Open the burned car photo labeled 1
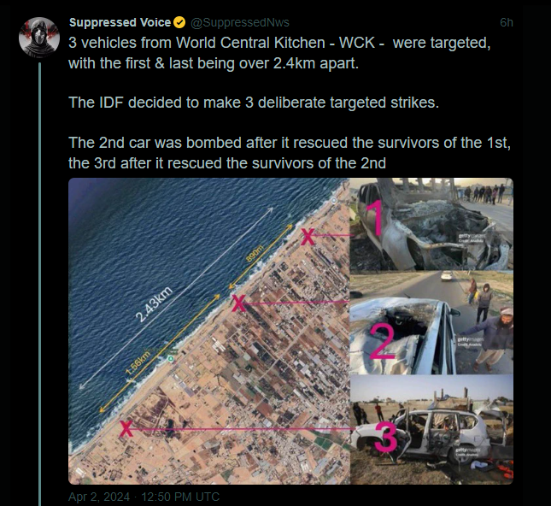This screenshot has width=551, height=506. pos(431,224)
